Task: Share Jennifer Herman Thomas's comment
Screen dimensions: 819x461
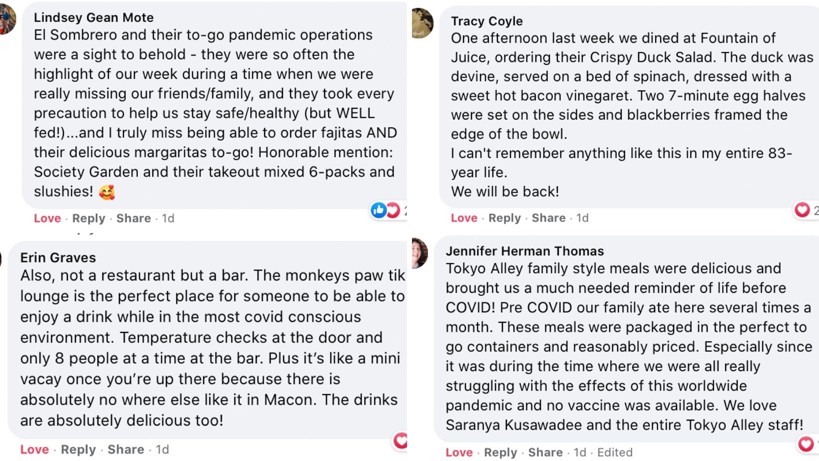Action: [545, 453]
